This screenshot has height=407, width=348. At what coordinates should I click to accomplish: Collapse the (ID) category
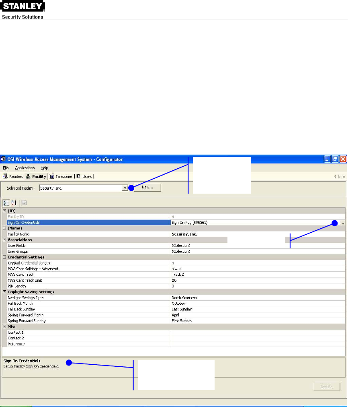[x=4, y=211]
